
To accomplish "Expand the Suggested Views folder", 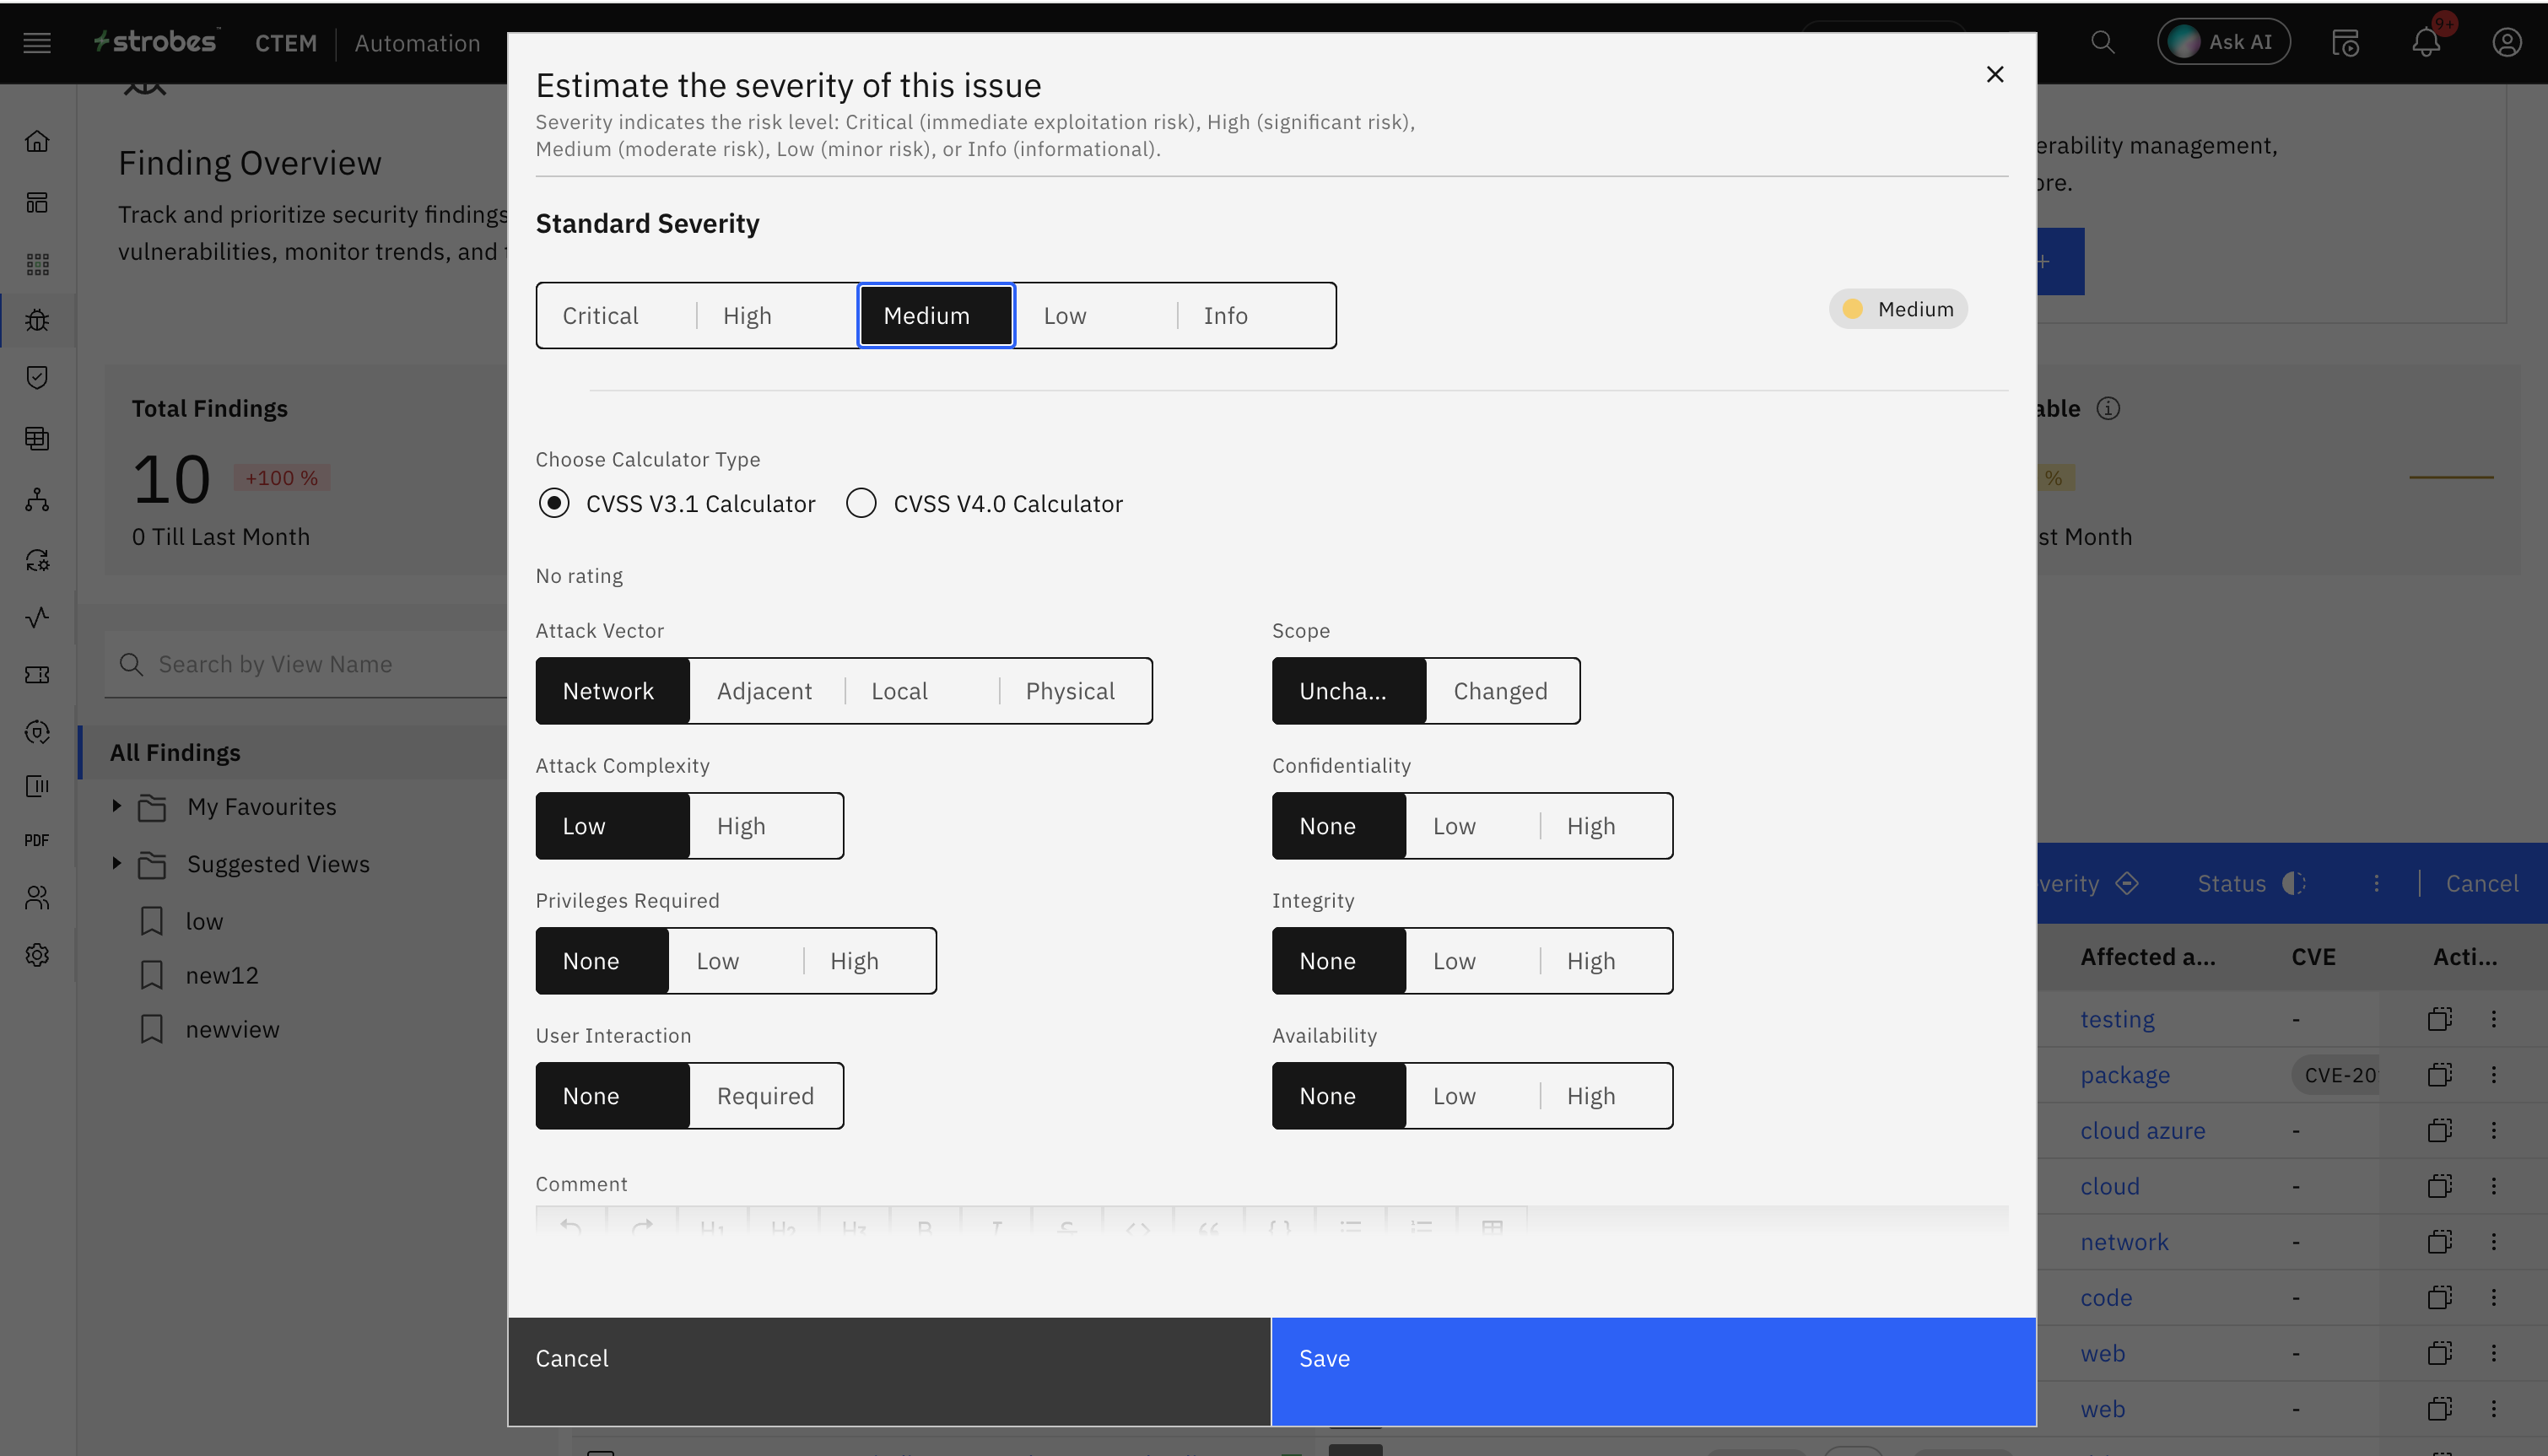I will pos(116,863).
